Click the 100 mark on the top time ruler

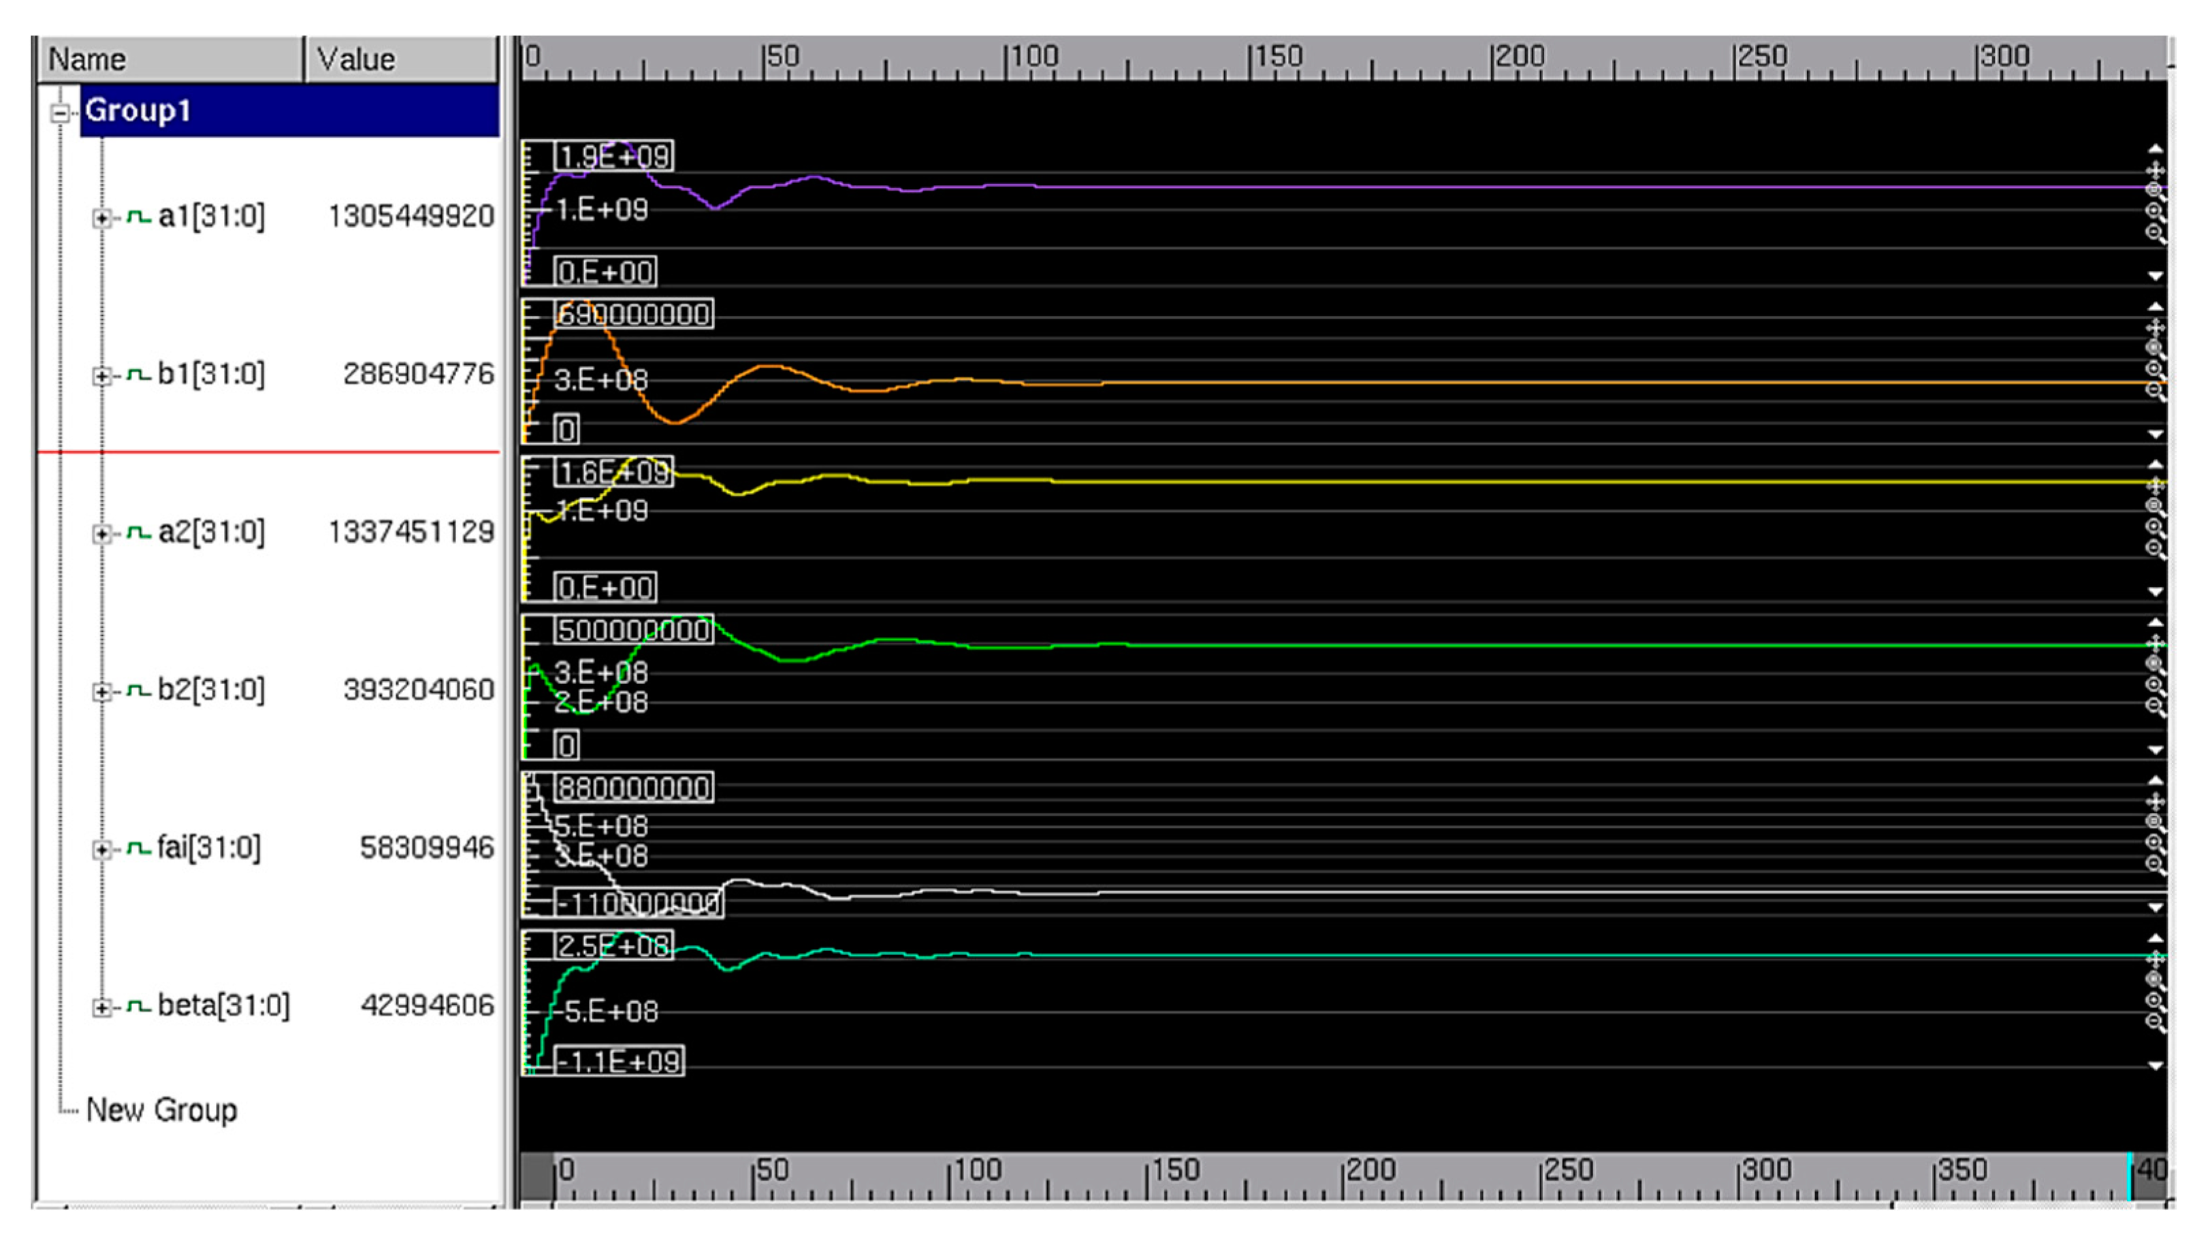point(1033,57)
